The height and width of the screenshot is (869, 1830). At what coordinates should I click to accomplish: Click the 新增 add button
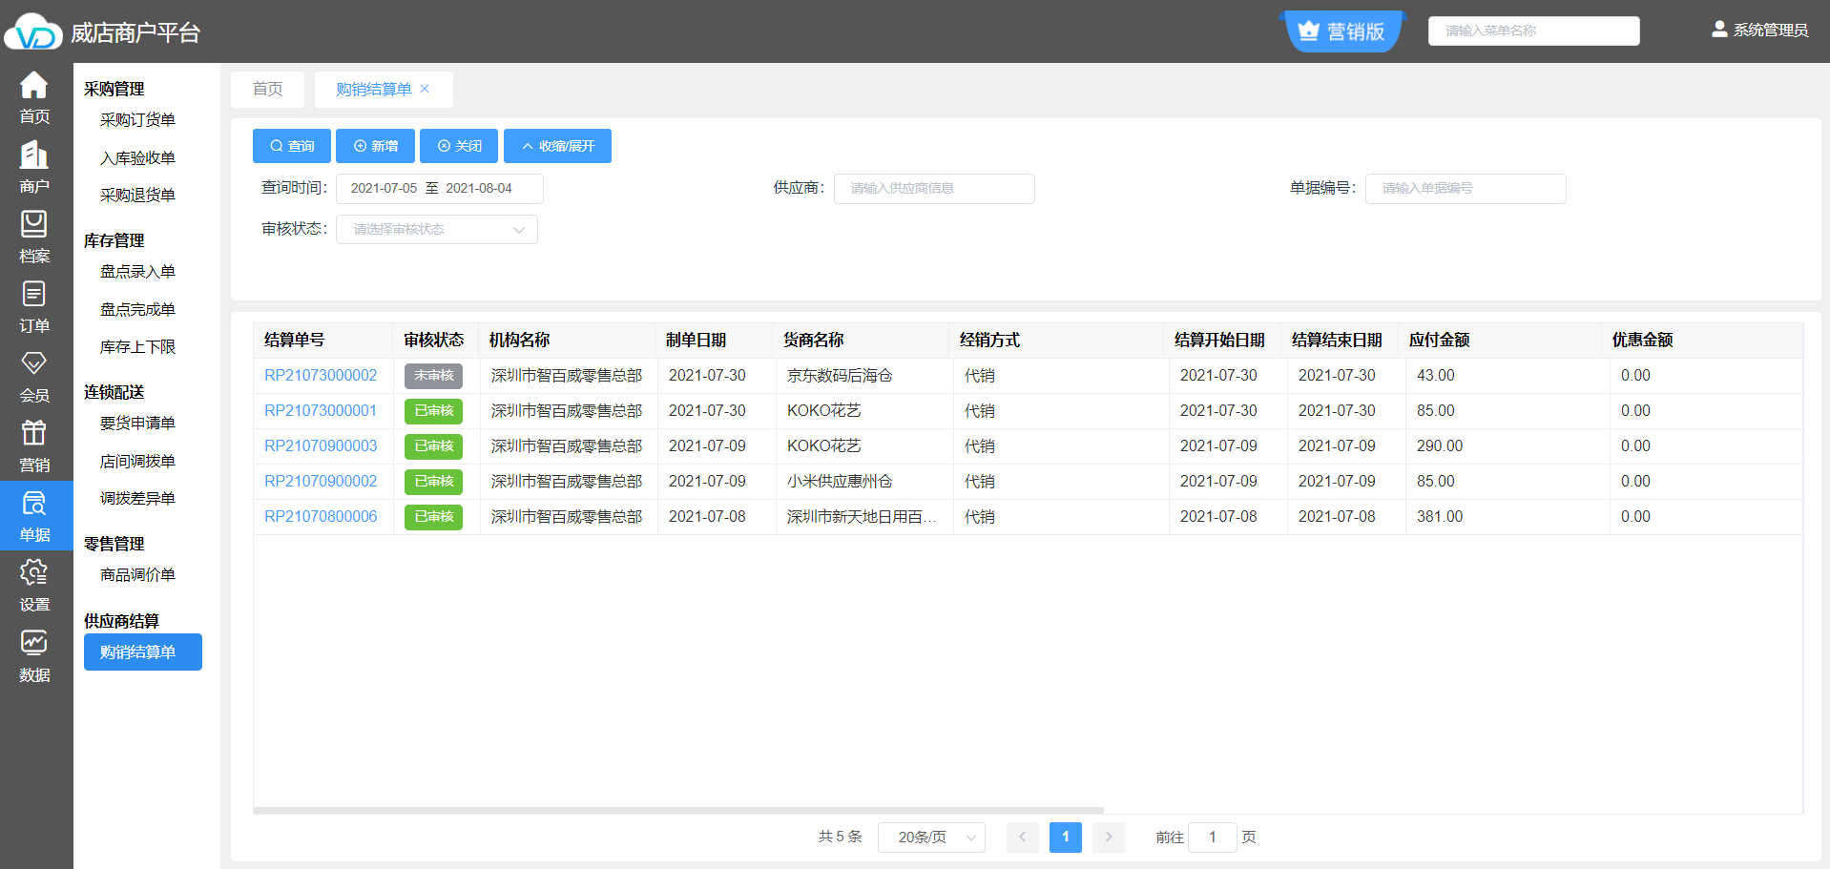(375, 146)
